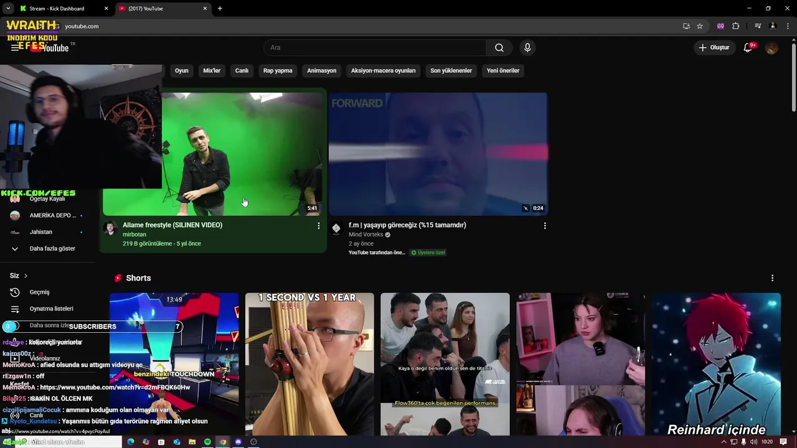Open the Chrome profile avatar
Image resolution: width=797 pixels, height=448 pixels.
(773, 26)
